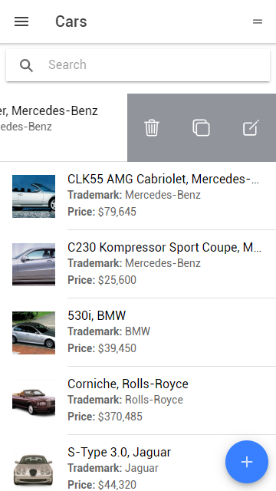The width and height of the screenshot is (276, 491).
Task: Open the 530i BMW car photo
Action: 34,332
